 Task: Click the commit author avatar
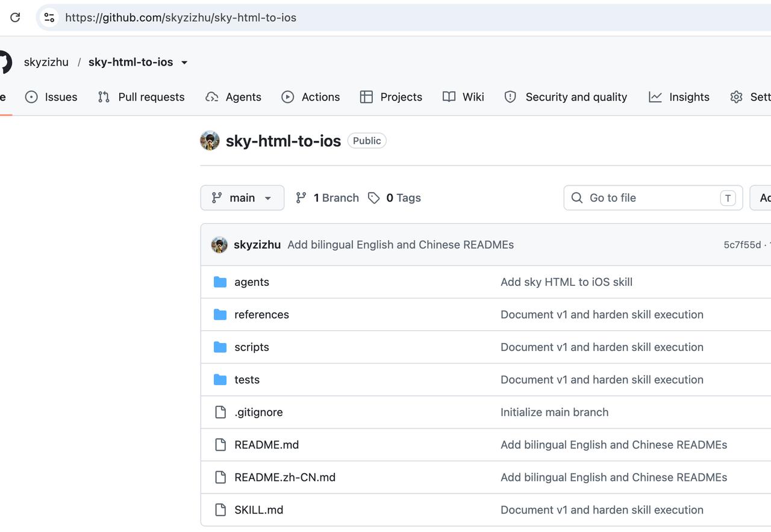point(219,245)
